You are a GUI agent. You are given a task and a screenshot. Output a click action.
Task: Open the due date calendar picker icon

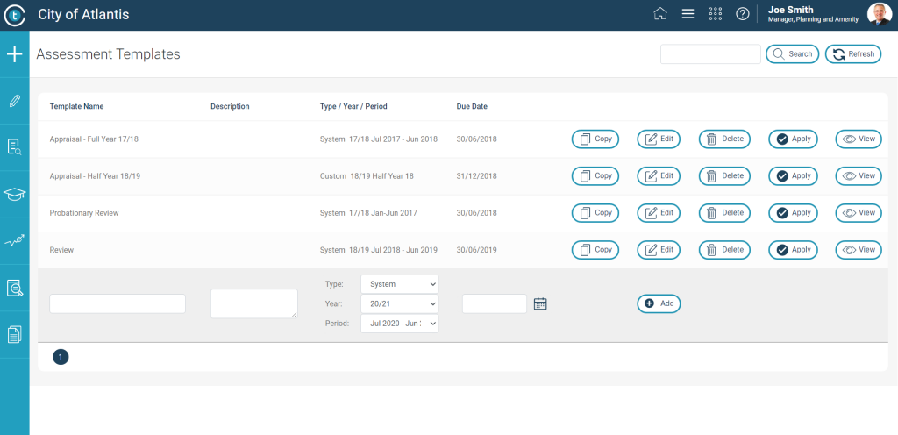(540, 303)
